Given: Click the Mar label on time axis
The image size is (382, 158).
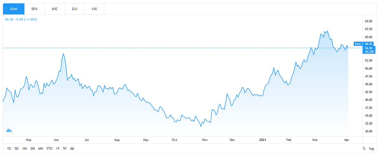Looking at the screenshot, I should [316, 140].
